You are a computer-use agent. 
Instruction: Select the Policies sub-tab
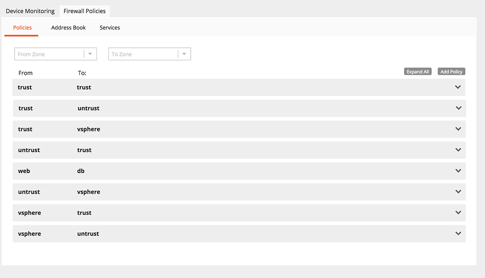22,28
